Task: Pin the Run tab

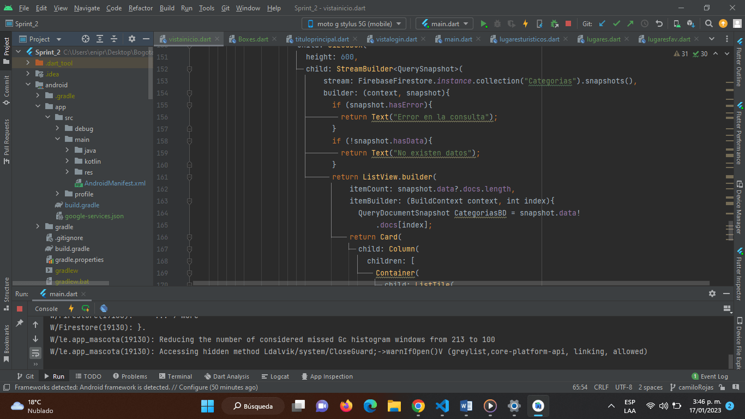Action: [20, 323]
